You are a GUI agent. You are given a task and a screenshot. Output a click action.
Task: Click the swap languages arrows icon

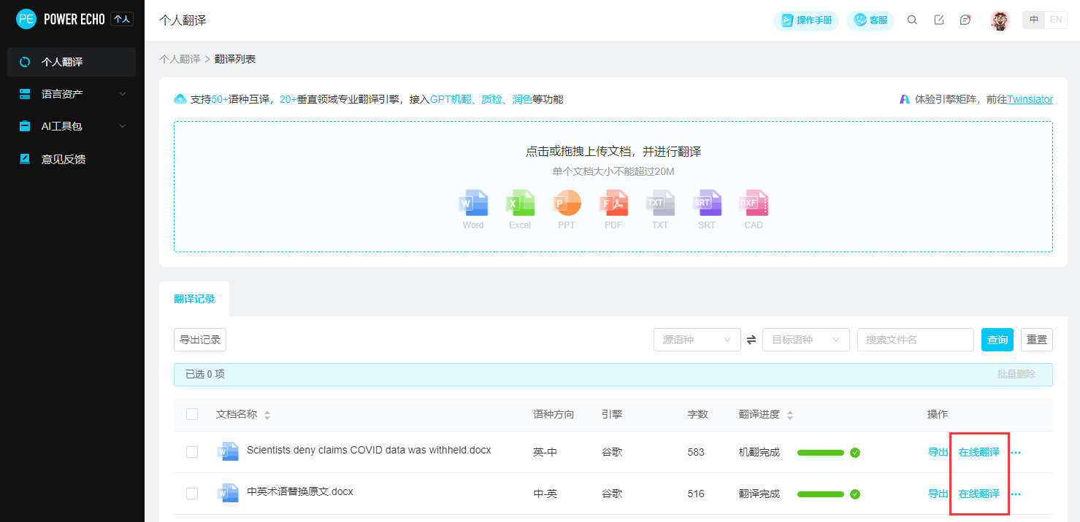(x=751, y=340)
